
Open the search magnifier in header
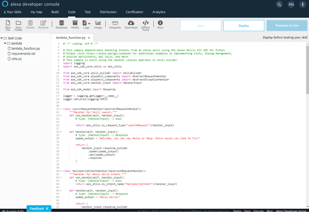point(279,4)
